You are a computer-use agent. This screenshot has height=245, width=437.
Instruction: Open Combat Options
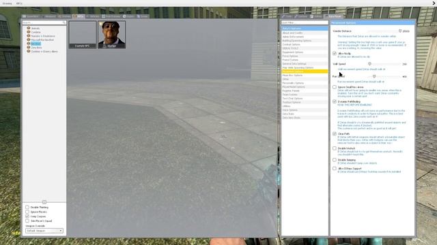[x=305, y=44]
